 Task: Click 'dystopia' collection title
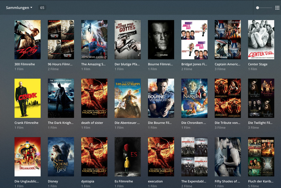coord(88,181)
